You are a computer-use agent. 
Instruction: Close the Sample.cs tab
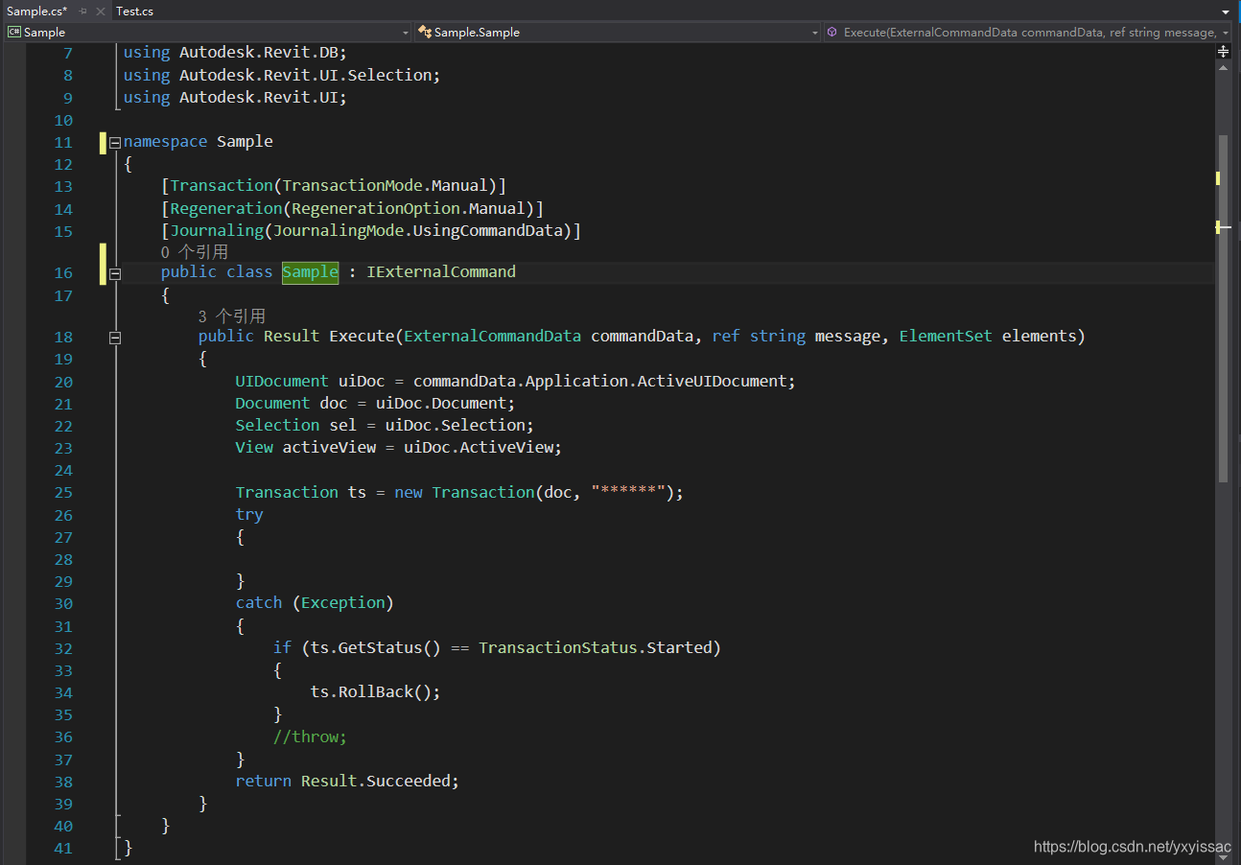click(101, 12)
